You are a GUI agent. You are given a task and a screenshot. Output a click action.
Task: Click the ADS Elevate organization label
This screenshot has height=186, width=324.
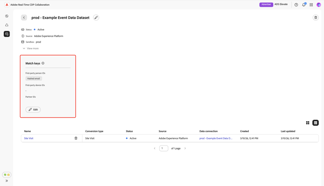(281, 4)
